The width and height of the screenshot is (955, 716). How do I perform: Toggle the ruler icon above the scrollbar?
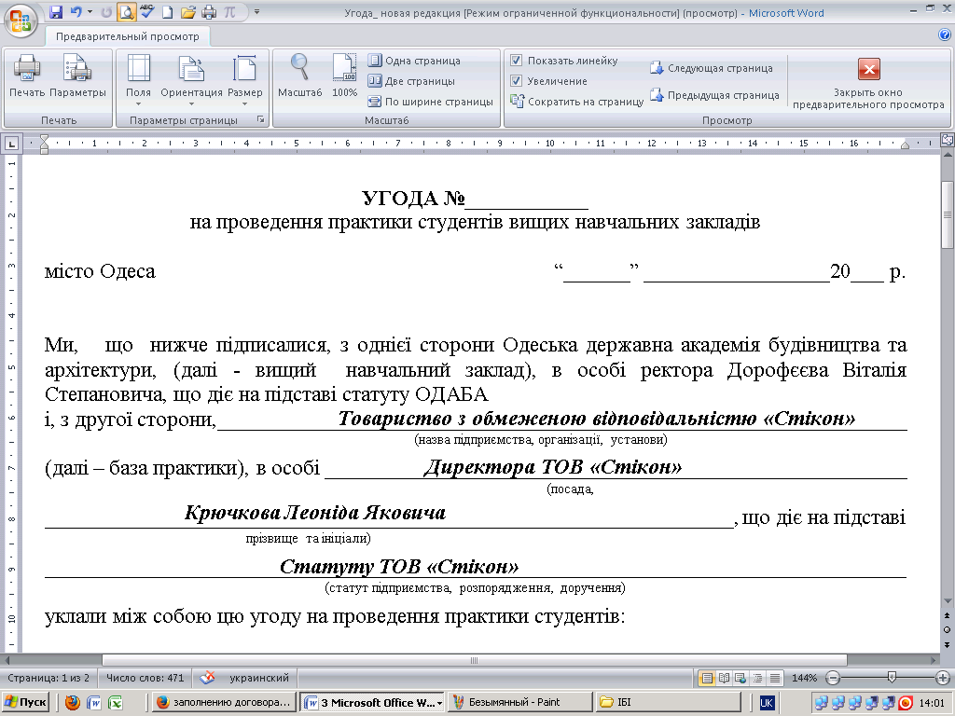(948, 140)
